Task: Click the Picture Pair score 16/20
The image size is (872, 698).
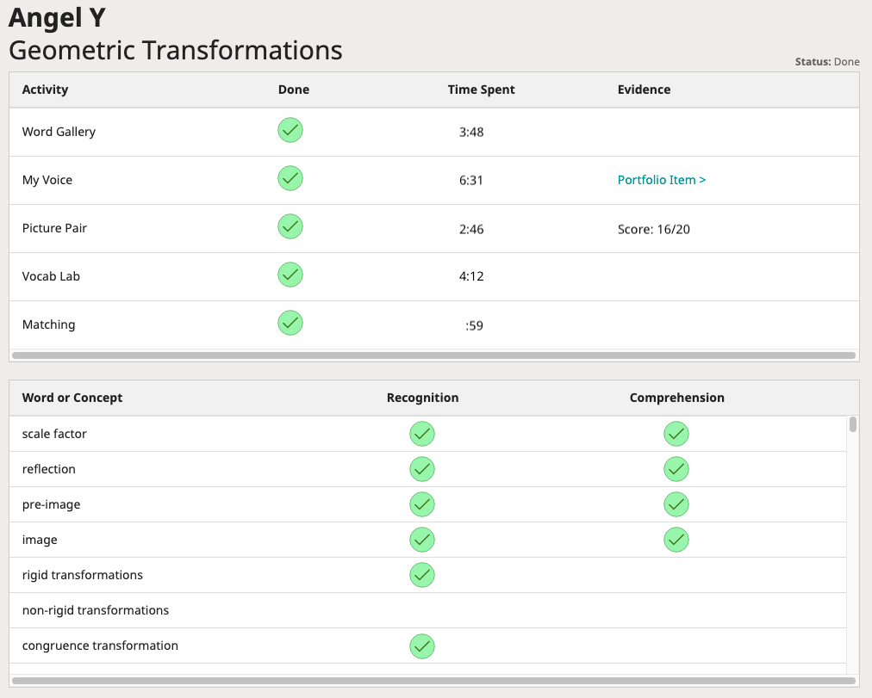Action: tap(653, 228)
